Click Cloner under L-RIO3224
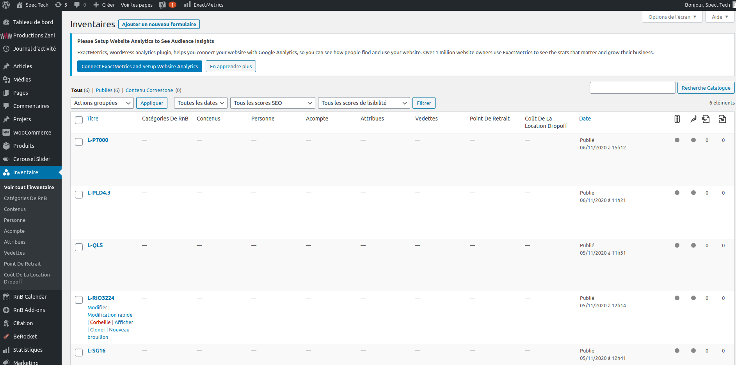Viewport: 736px width, 365px height. tap(98, 330)
